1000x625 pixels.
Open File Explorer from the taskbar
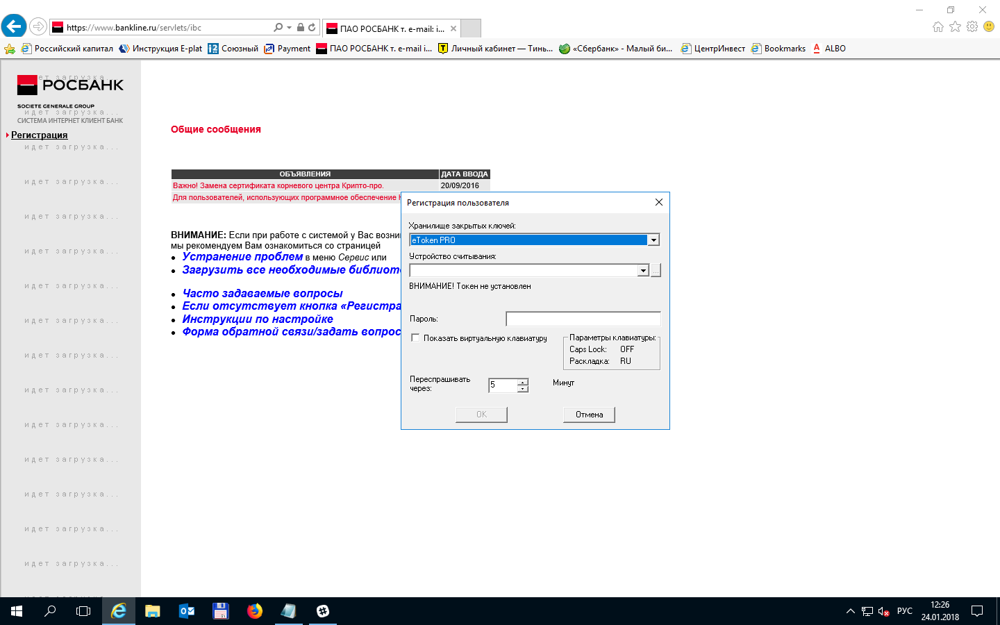152,611
